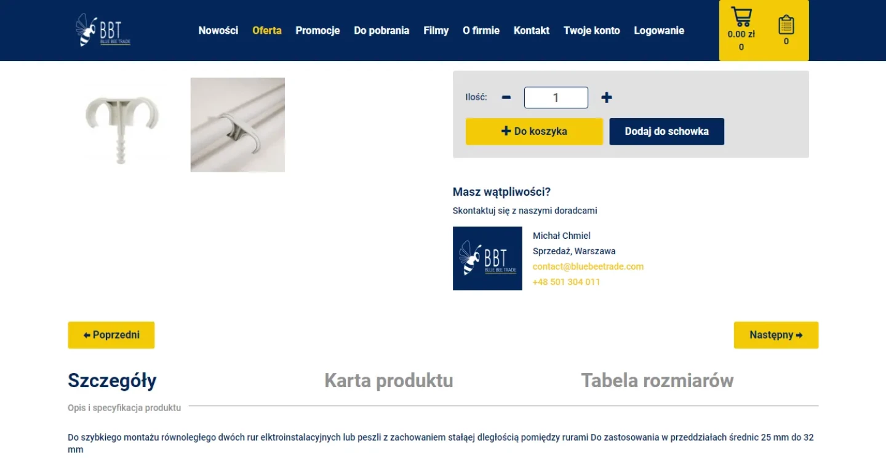View the pipe clip product thumbnail
Viewport: 886px width, 461px height.
point(121,125)
